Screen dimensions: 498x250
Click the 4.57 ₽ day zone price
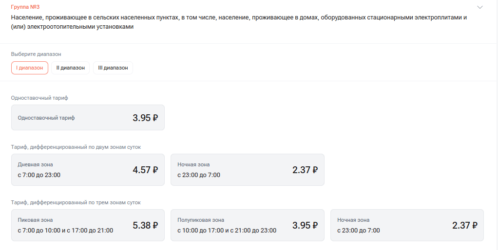pos(145,170)
